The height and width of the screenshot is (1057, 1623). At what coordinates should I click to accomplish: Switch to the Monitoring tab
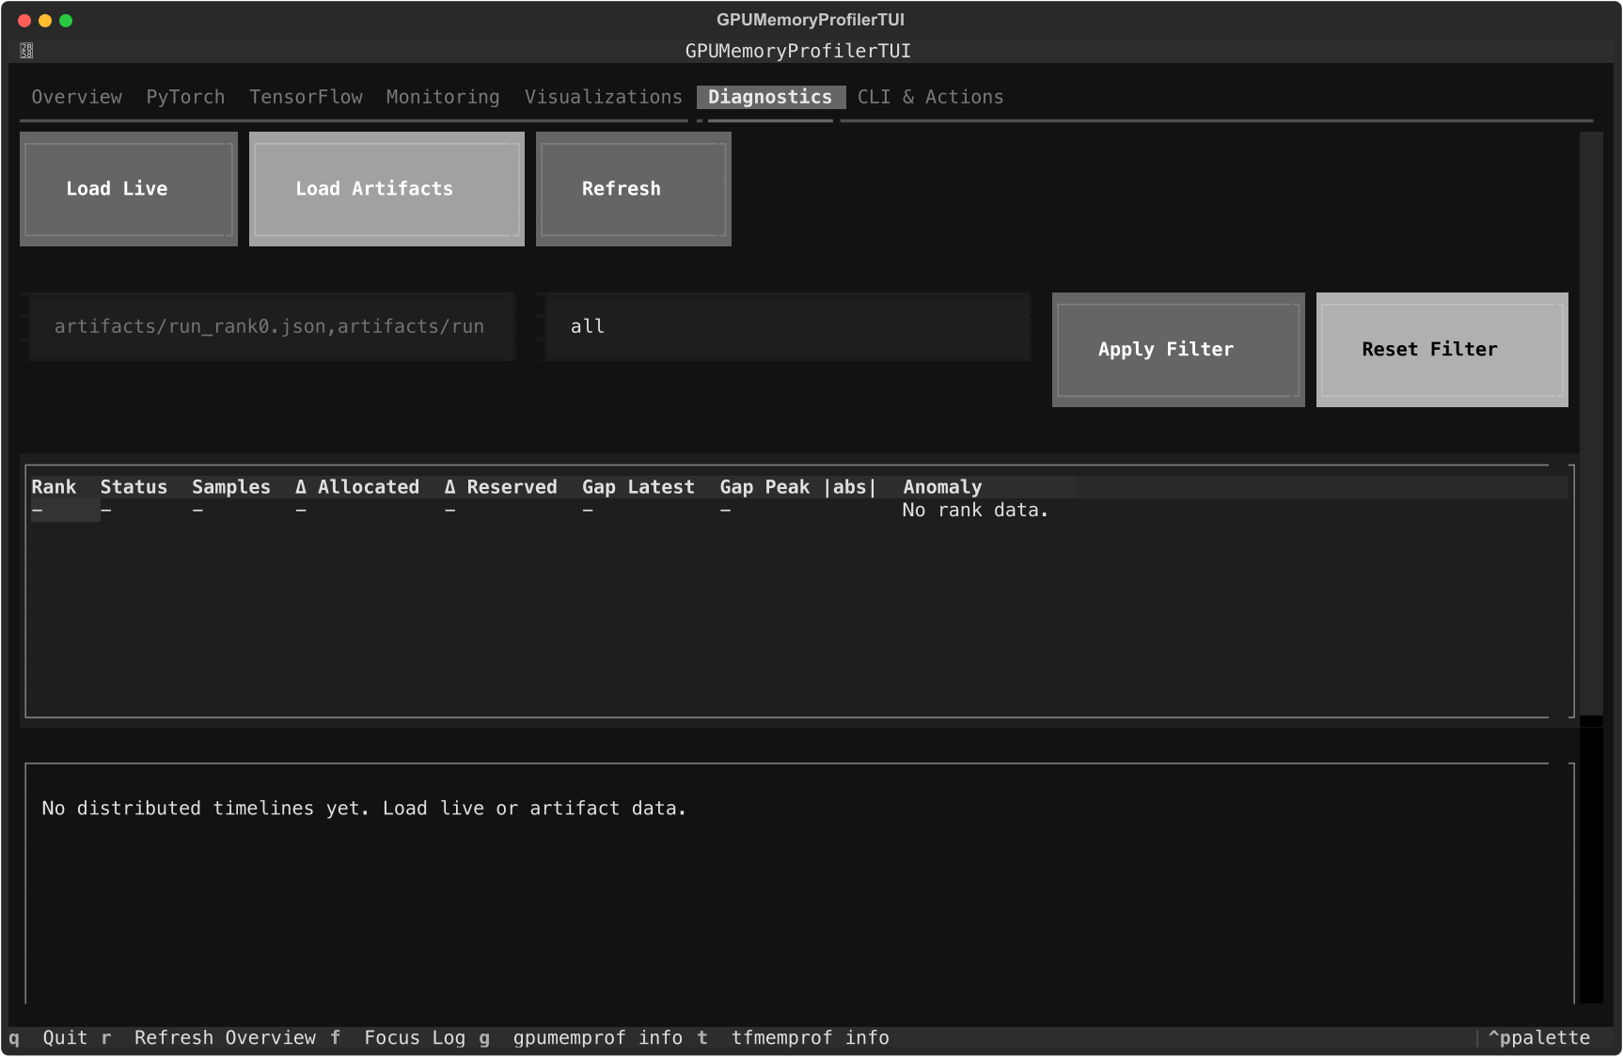442,97
